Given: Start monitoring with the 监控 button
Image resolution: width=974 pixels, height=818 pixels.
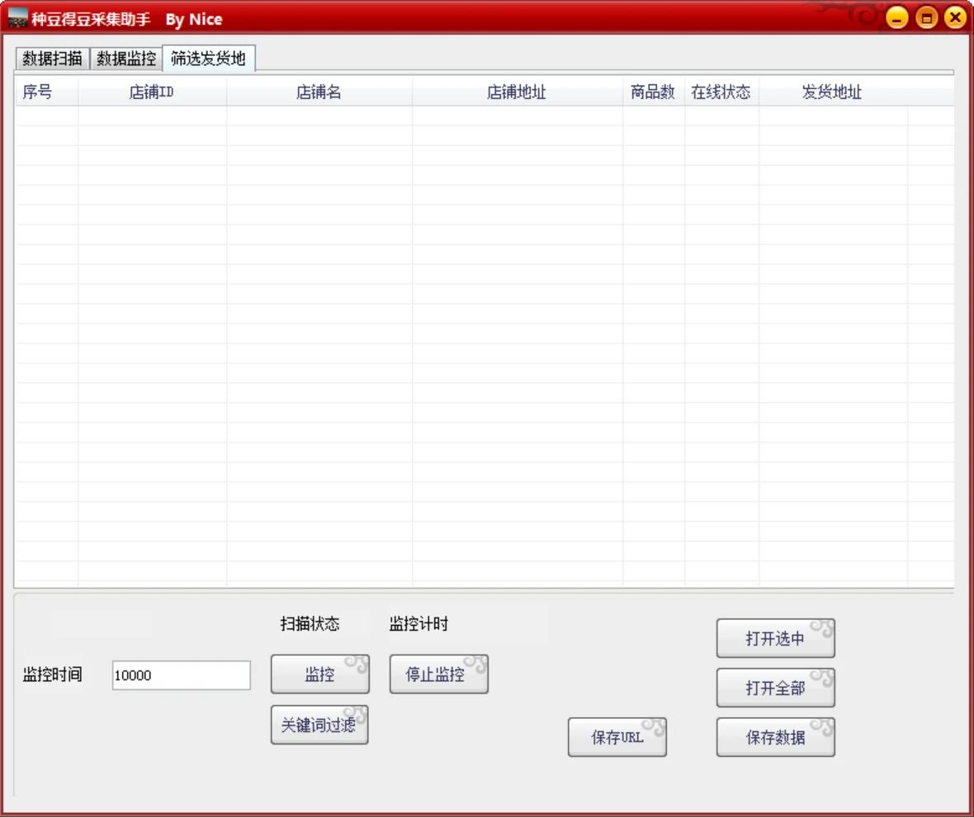Looking at the screenshot, I should click(320, 674).
